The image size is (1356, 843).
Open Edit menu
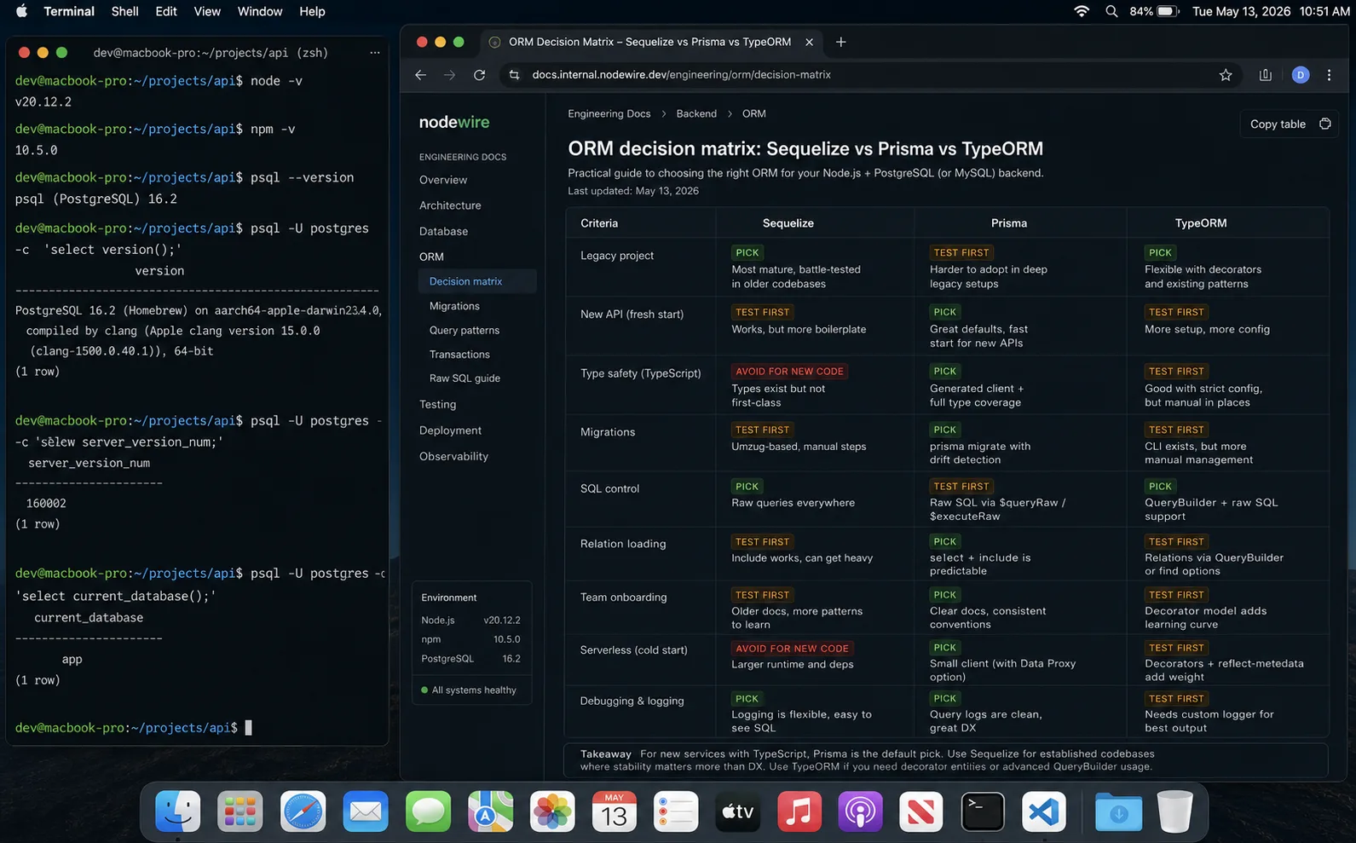(166, 11)
